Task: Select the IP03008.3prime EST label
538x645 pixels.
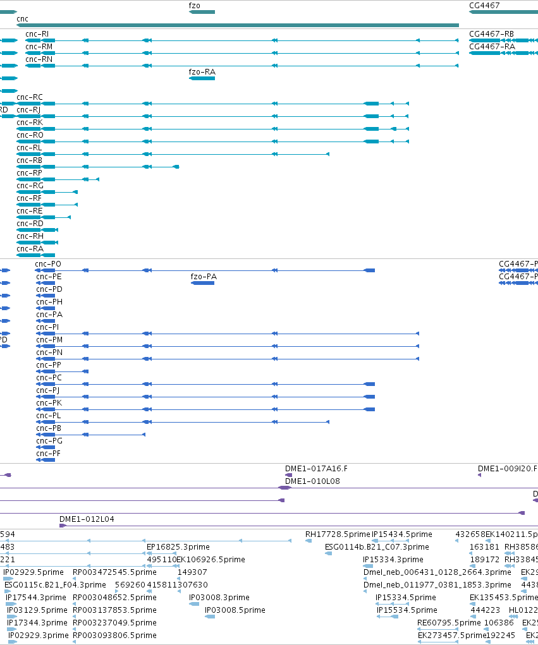Action: [x=219, y=597]
